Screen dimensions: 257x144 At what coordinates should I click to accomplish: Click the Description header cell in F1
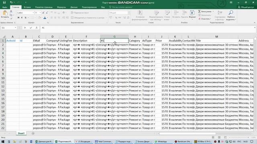pos(86,41)
